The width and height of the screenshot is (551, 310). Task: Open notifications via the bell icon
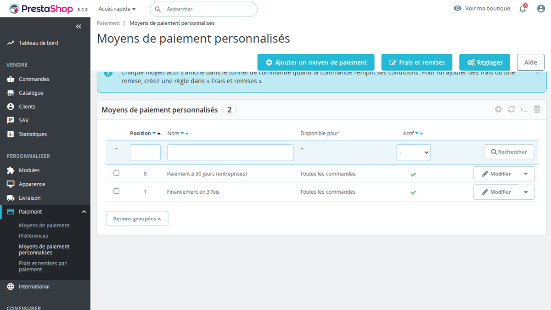coord(523,9)
